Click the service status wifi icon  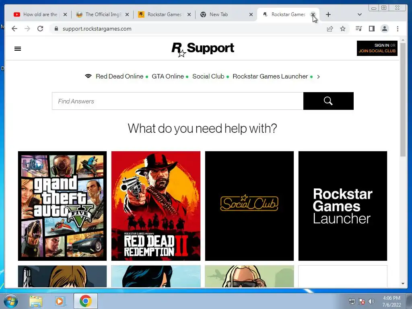point(88,76)
